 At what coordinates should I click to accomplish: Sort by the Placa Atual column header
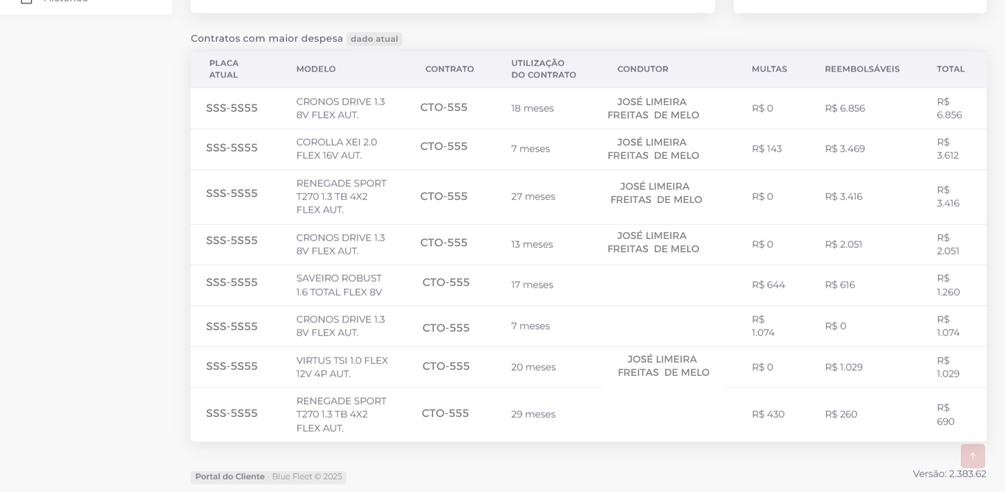pyautogui.click(x=224, y=69)
